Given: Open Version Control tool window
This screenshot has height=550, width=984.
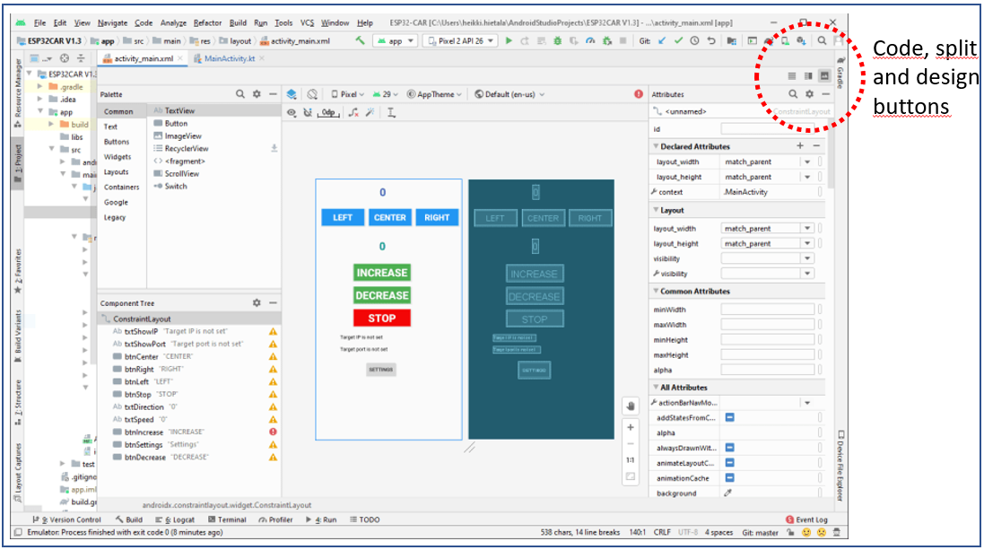Looking at the screenshot, I should coord(66,519).
